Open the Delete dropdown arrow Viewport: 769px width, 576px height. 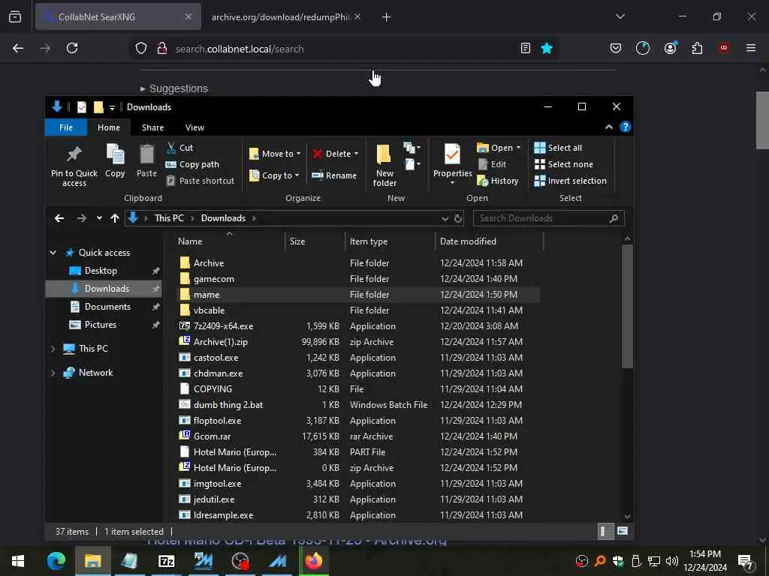click(356, 154)
